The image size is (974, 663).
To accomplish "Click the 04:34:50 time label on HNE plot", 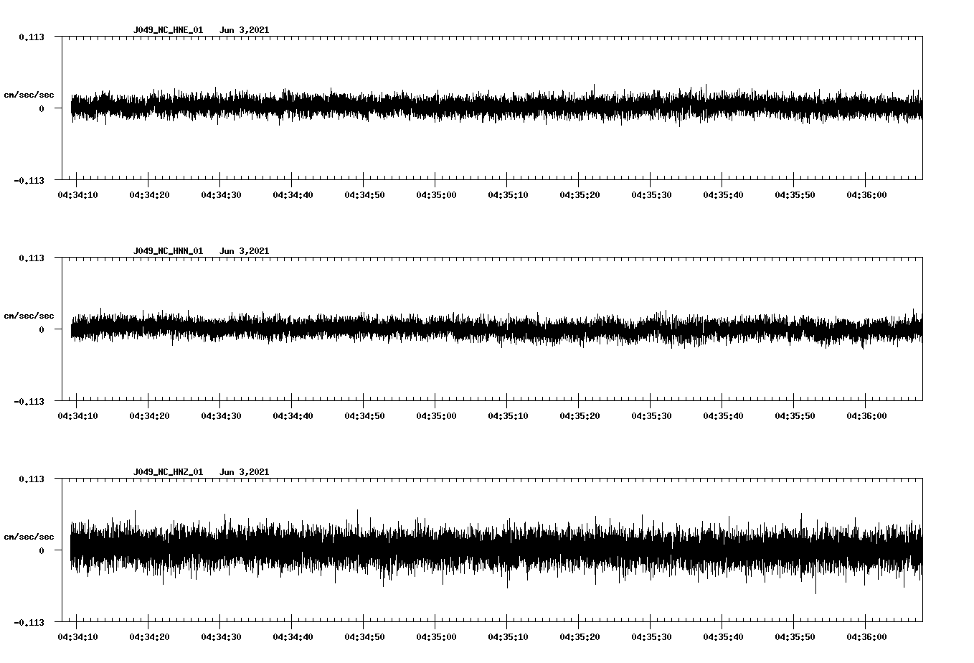I will tap(364, 195).
